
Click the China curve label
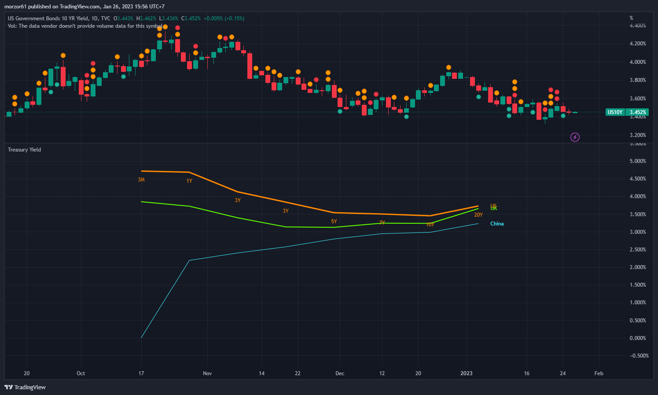(497, 224)
